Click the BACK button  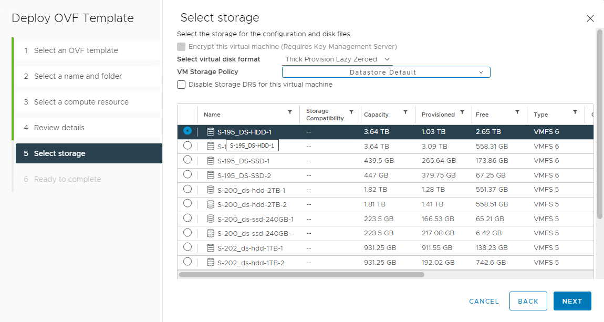tap(528, 301)
